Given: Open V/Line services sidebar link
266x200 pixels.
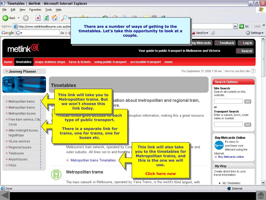Looking at the screenshot, I should 19,141.
